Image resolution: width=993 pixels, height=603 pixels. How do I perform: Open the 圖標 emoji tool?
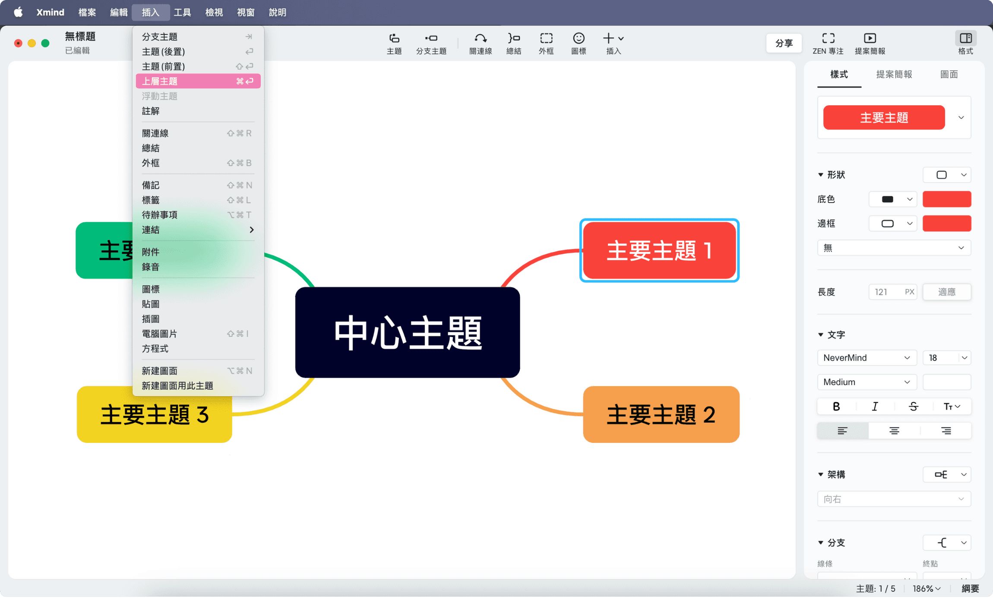pos(578,43)
